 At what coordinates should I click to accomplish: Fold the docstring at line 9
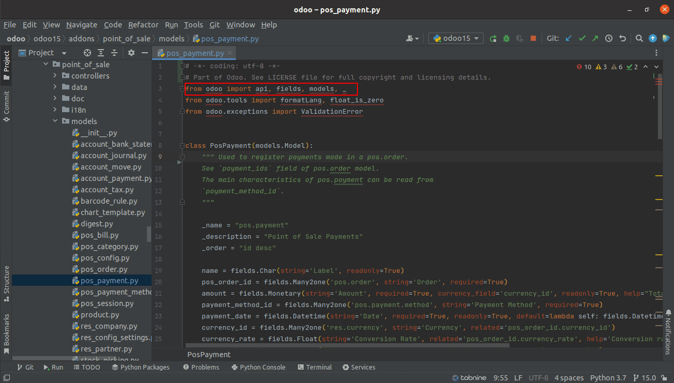tap(182, 157)
